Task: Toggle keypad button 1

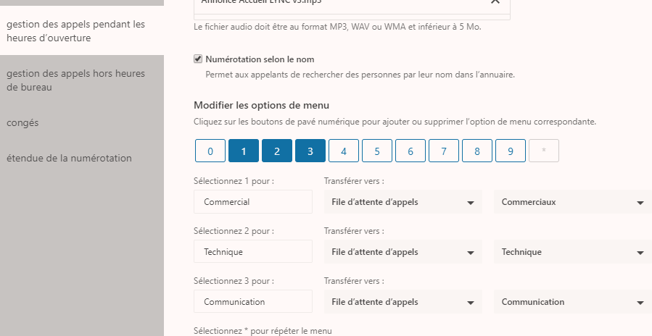Action: point(244,151)
